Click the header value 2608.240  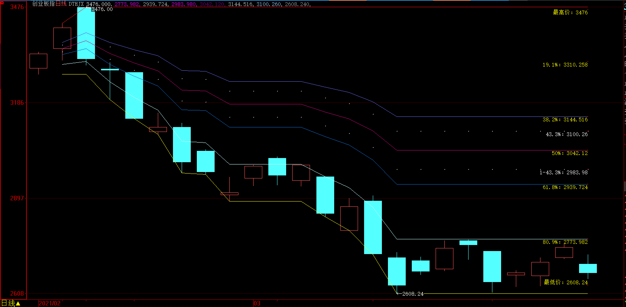coord(297,4)
